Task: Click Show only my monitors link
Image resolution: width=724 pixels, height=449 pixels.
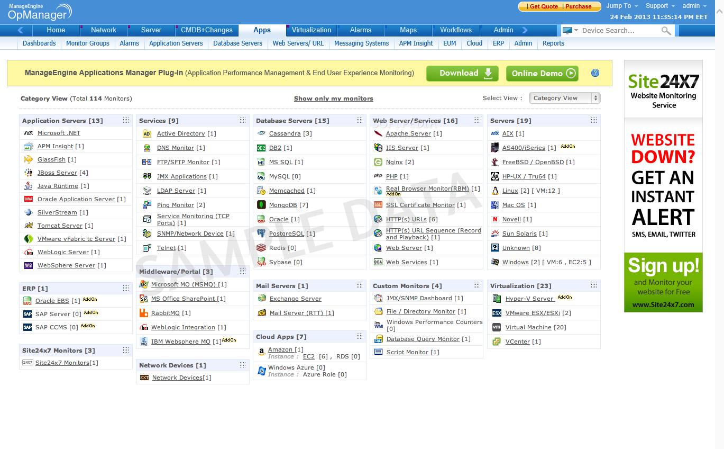Action: click(334, 98)
